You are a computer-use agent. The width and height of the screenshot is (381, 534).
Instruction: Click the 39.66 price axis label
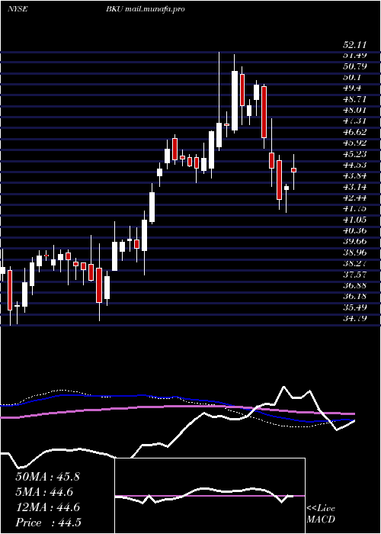[354, 242]
